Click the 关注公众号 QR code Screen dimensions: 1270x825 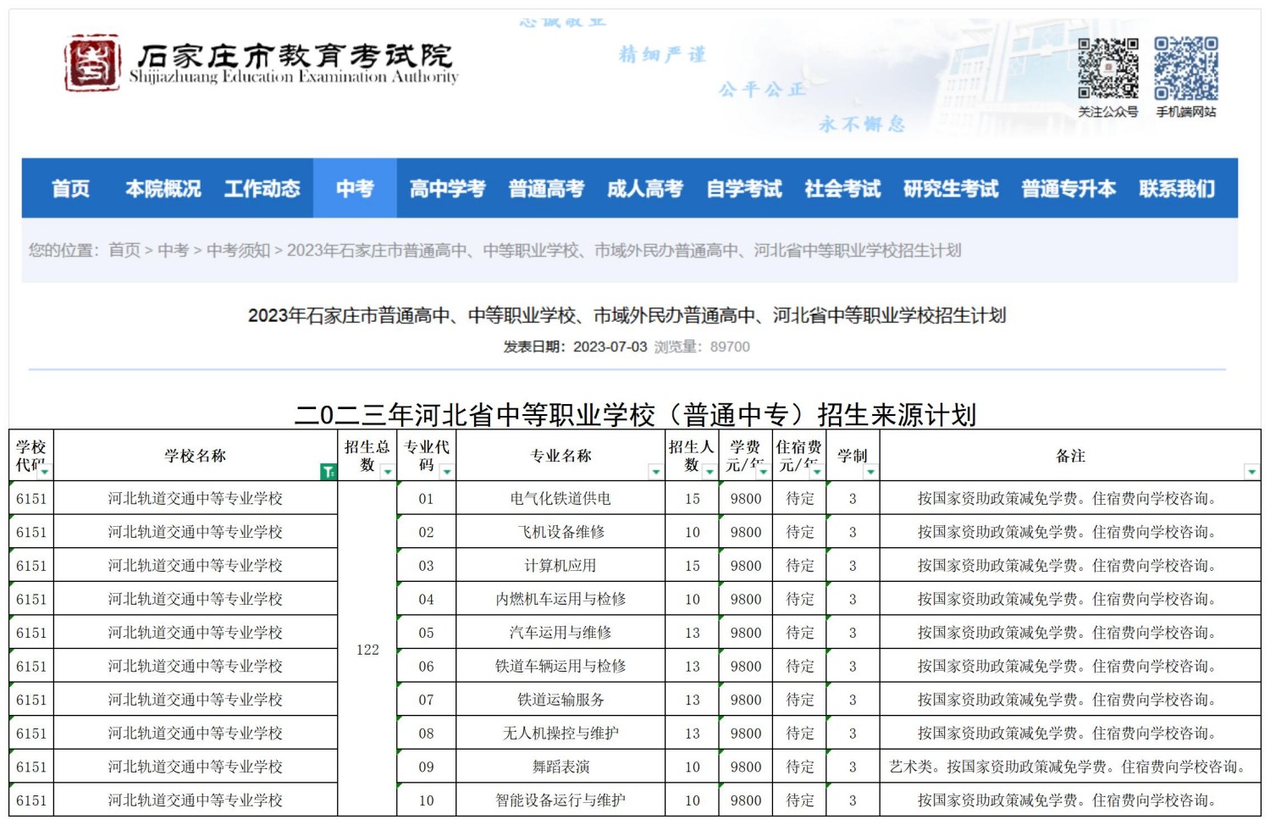click(x=1107, y=69)
